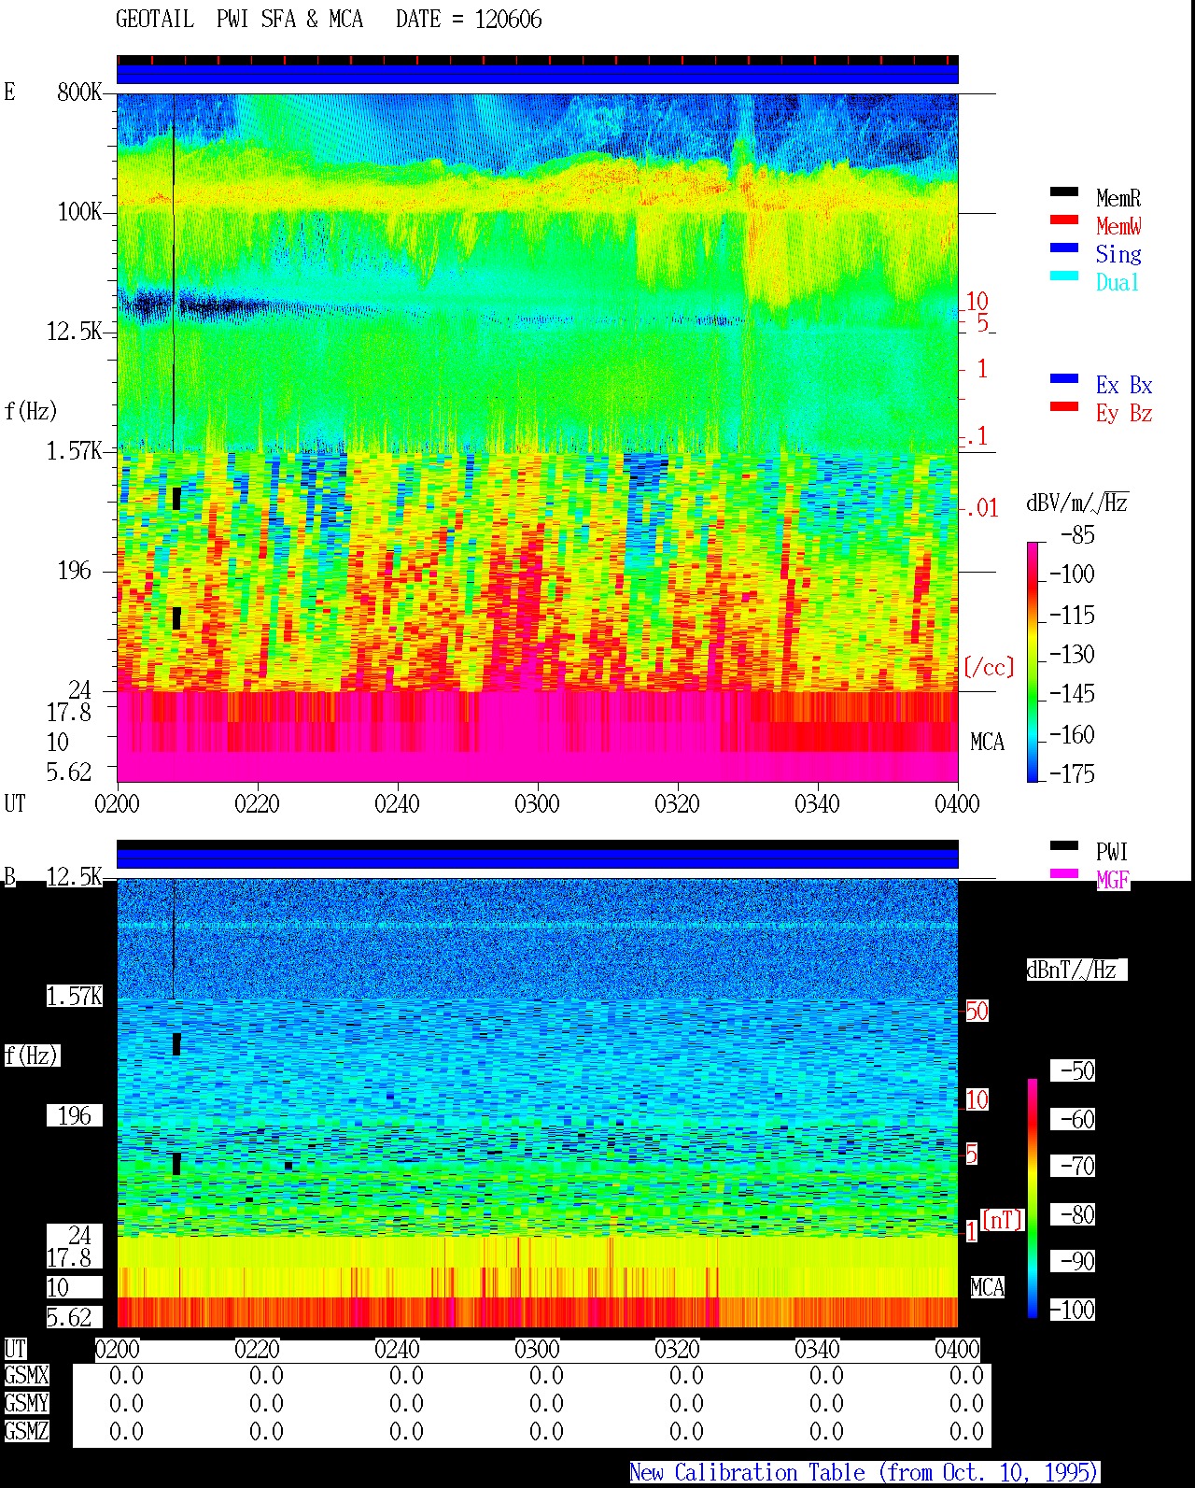Screen dimensions: 1195x1488
Task: Click the New Calibration Table link
Action: (865, 1473)
